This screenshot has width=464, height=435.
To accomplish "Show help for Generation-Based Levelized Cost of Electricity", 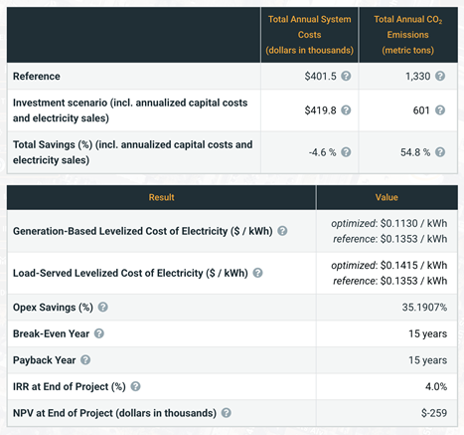I will click(282, 231).
